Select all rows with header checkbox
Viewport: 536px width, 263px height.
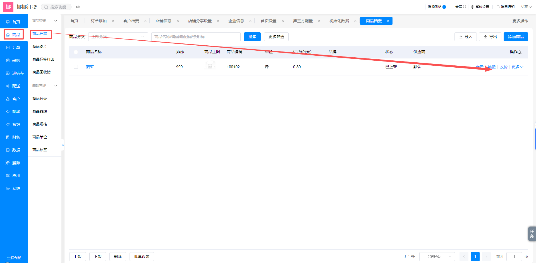pos(76,52)
